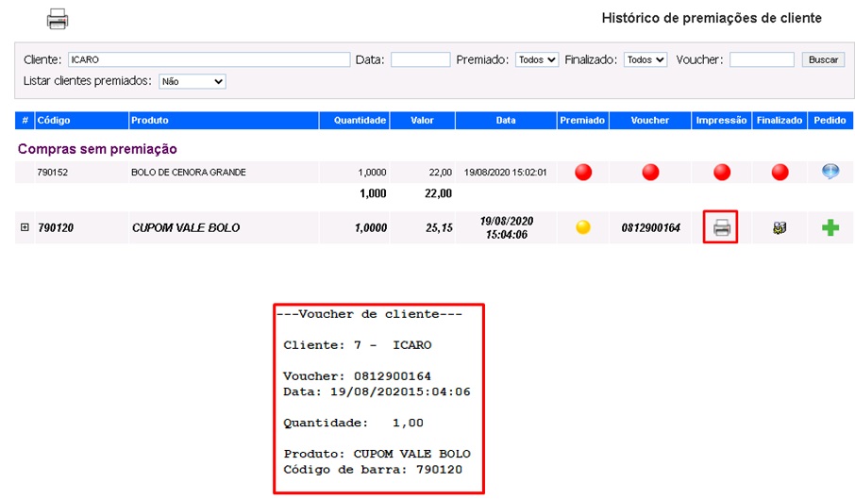Click 'Código de barra: 790120' in voucher preview

pyautogui.click(x=373, y=470)
